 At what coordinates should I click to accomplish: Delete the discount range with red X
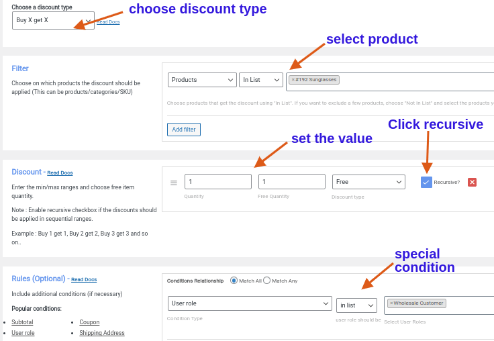[x=472, y=182]
